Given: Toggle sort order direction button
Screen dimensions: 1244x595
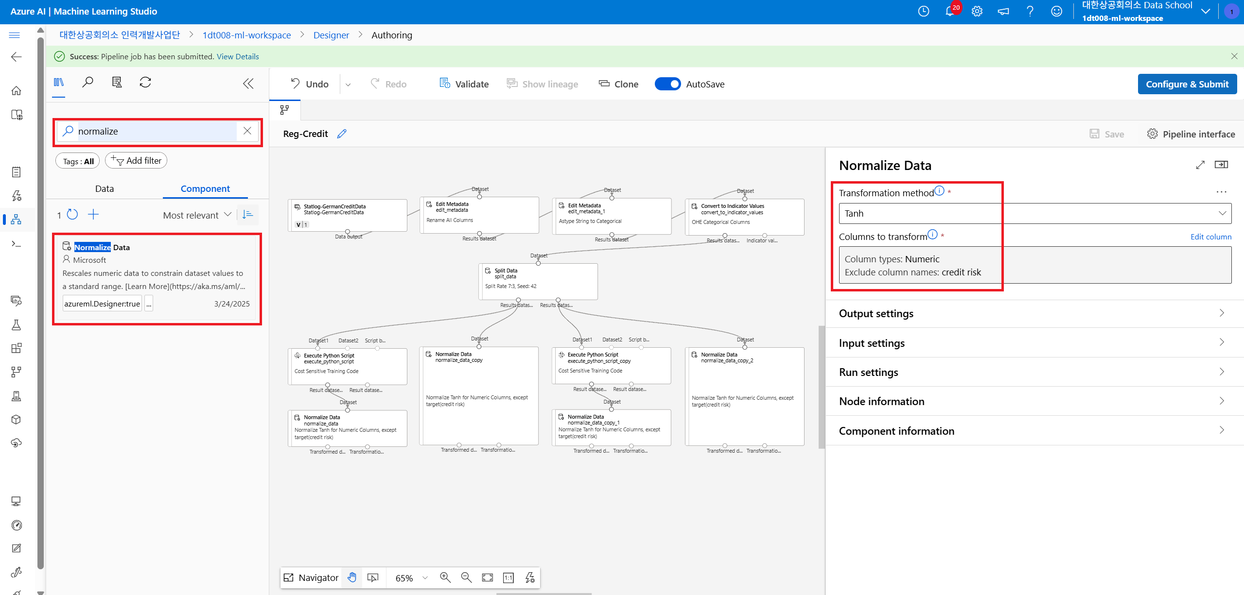Looking at the screenshot, I should point(248,215).
